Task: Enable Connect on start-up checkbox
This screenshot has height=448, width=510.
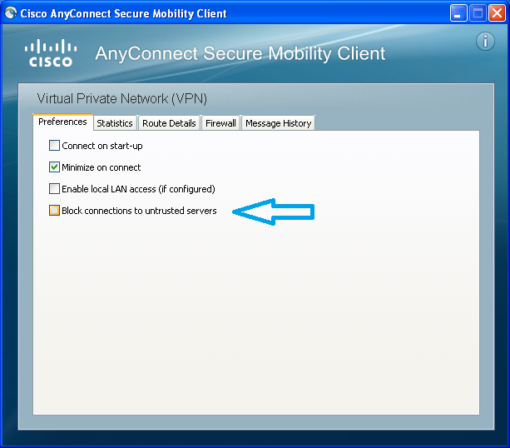Action: point(54,145)
